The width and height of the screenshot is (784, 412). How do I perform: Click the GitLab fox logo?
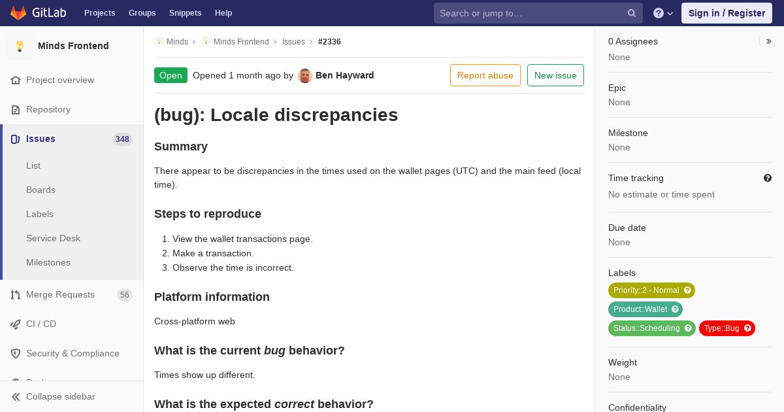click(x=18, y=12)
